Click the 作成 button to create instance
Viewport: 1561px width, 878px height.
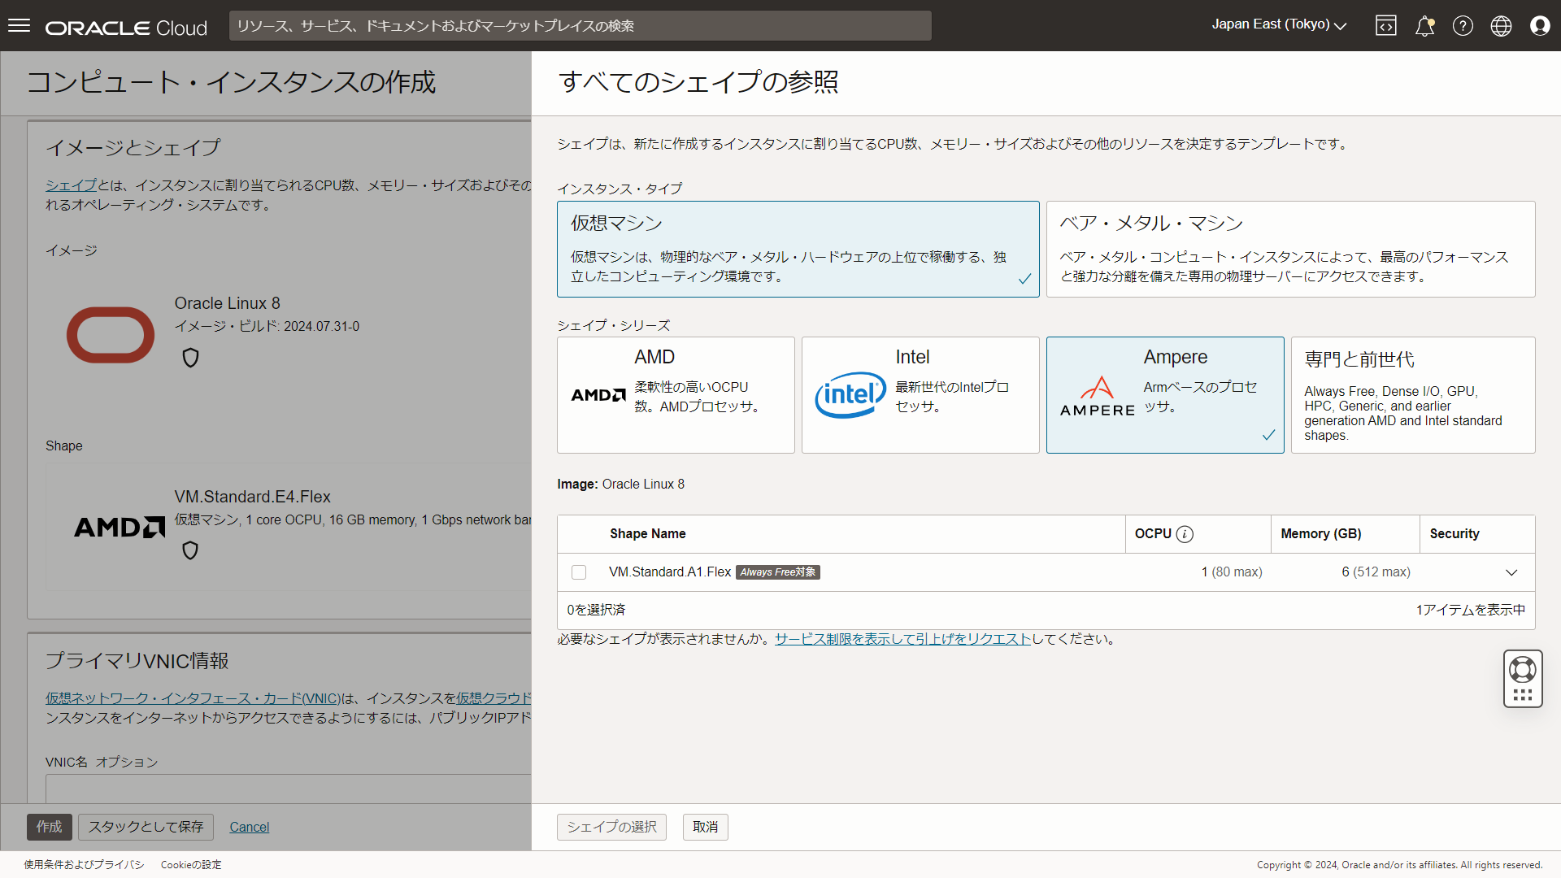tap(48, 827)
